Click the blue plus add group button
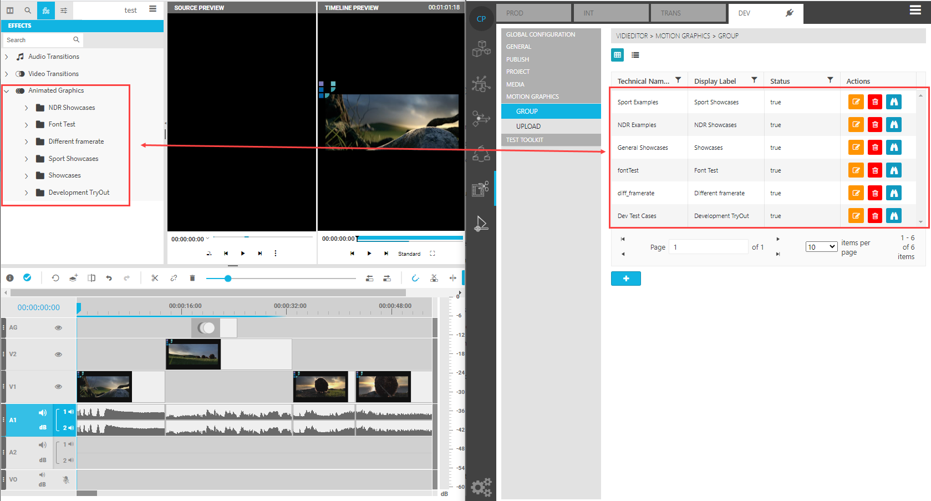The image size is (931, 501). (625, 279)
